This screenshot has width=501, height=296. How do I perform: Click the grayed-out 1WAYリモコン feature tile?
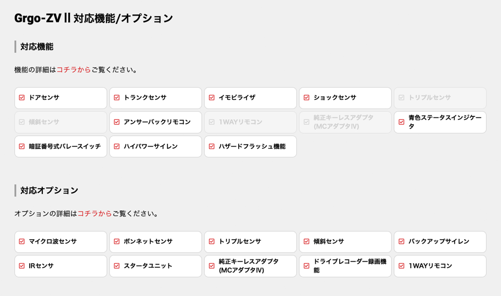tap(250, 122)
